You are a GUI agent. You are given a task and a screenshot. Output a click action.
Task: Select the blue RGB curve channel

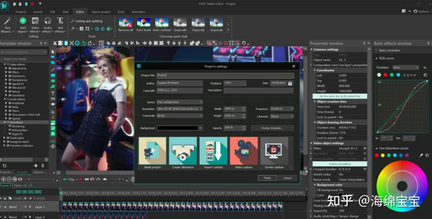(x=398, y=75)
